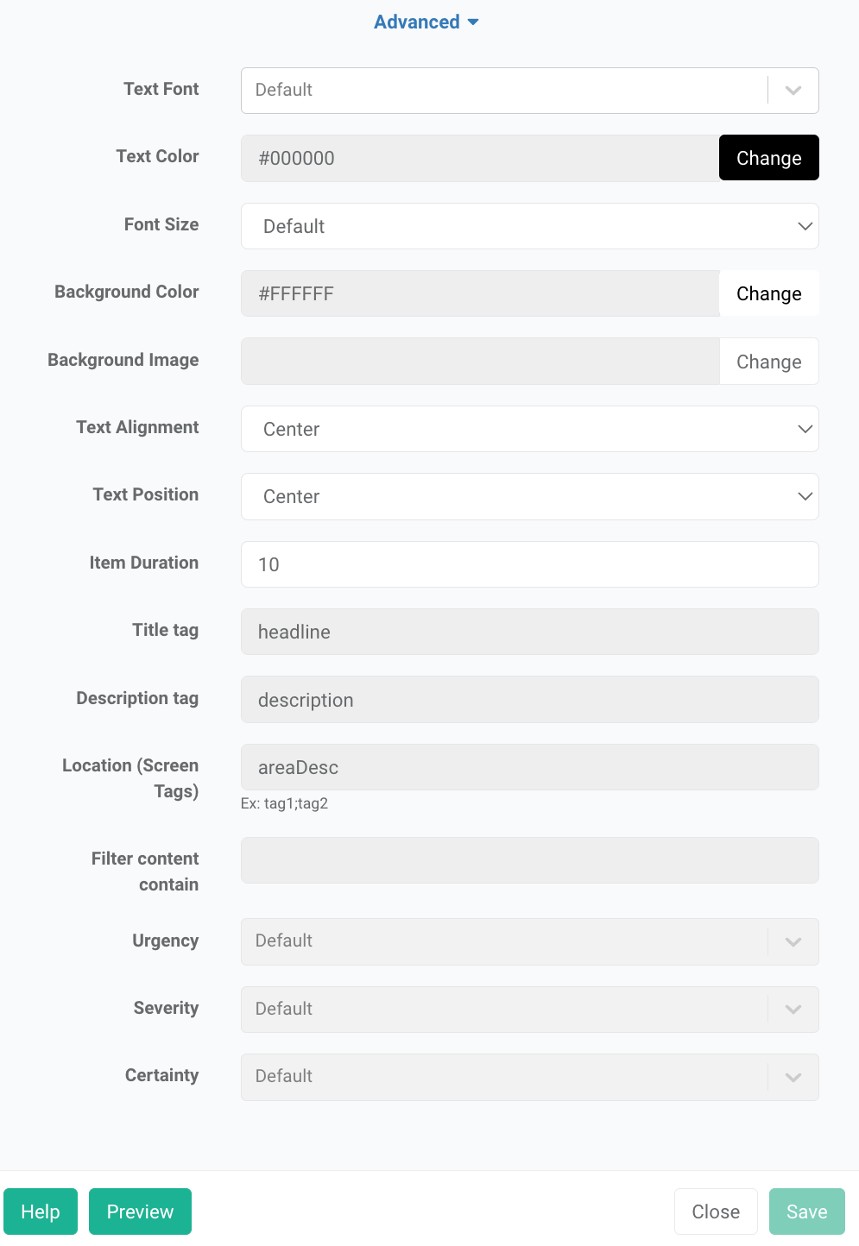The image size is (859, 1246).
Task: Open the Text Position dropdown
Action: [x=529, y=497]
